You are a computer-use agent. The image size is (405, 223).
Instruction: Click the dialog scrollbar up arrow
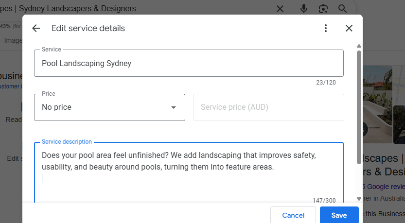(359, 46)
